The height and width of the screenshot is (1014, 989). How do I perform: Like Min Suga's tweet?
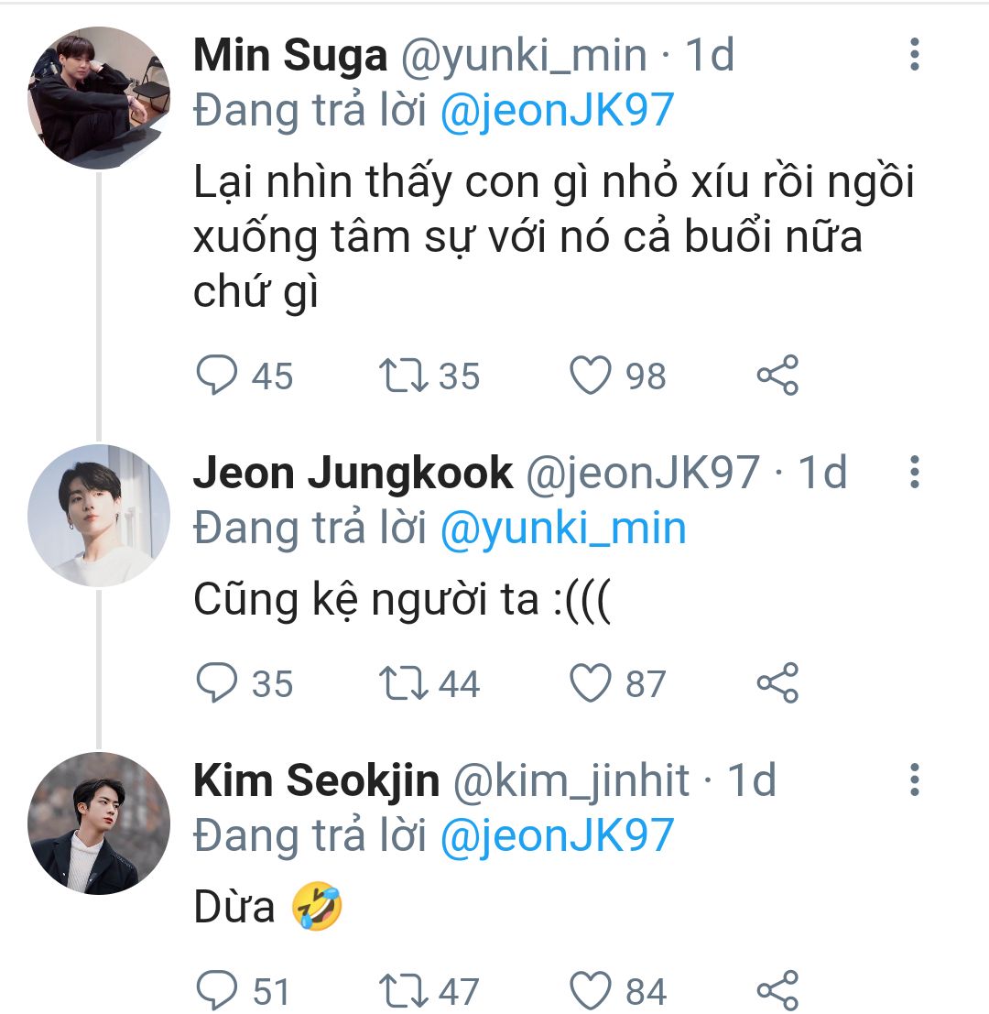591,376
